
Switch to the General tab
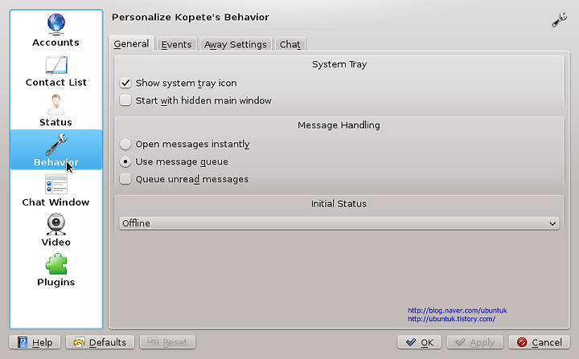131,44
